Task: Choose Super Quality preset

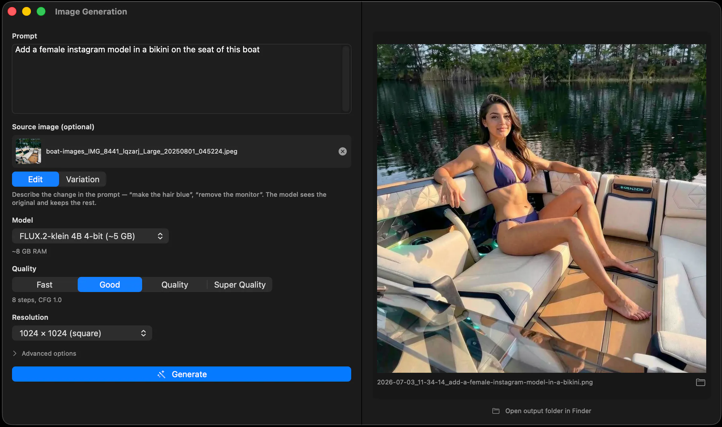Action: point(240,284)
